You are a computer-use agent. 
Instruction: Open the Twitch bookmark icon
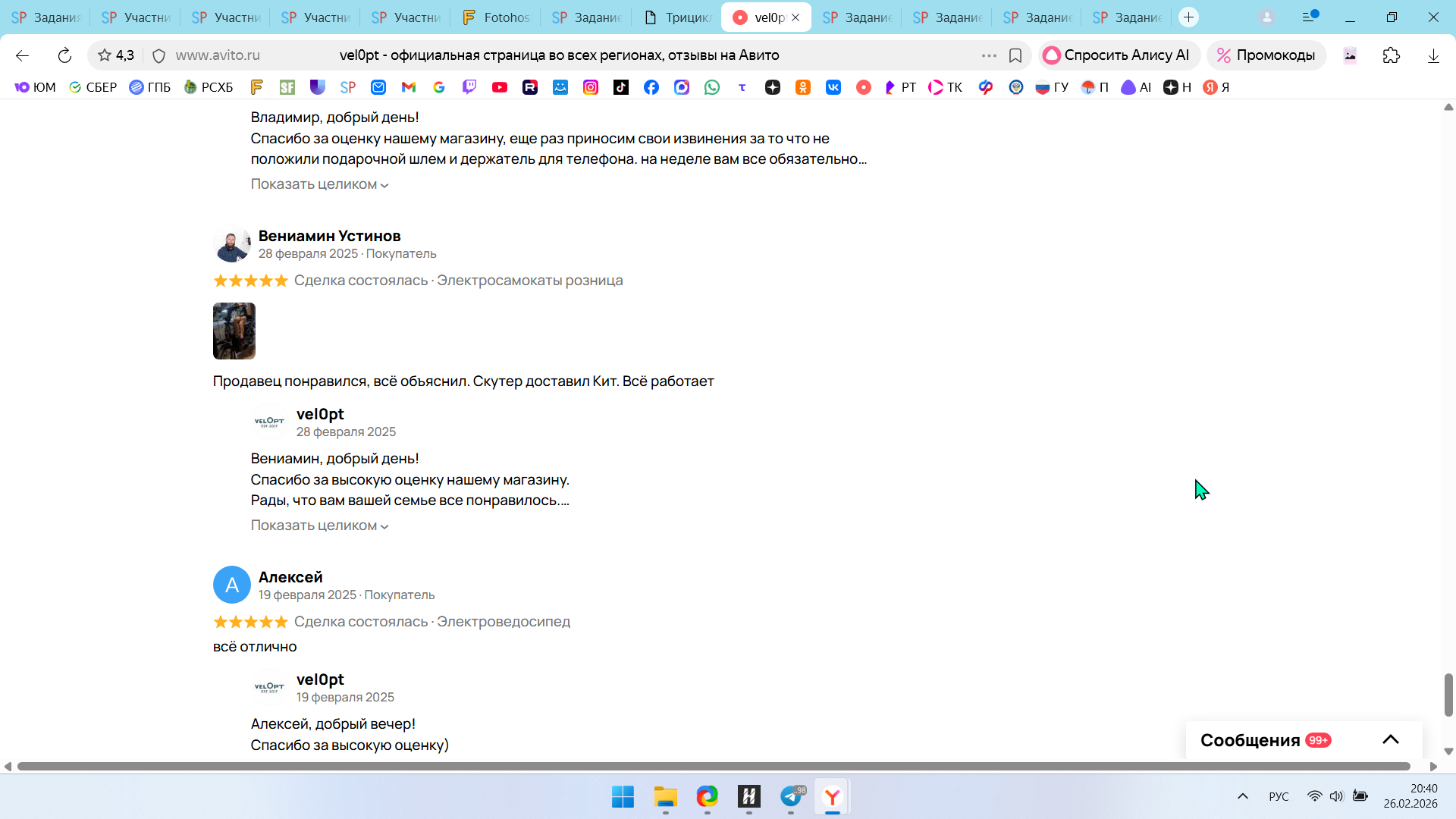click(469, 87)
